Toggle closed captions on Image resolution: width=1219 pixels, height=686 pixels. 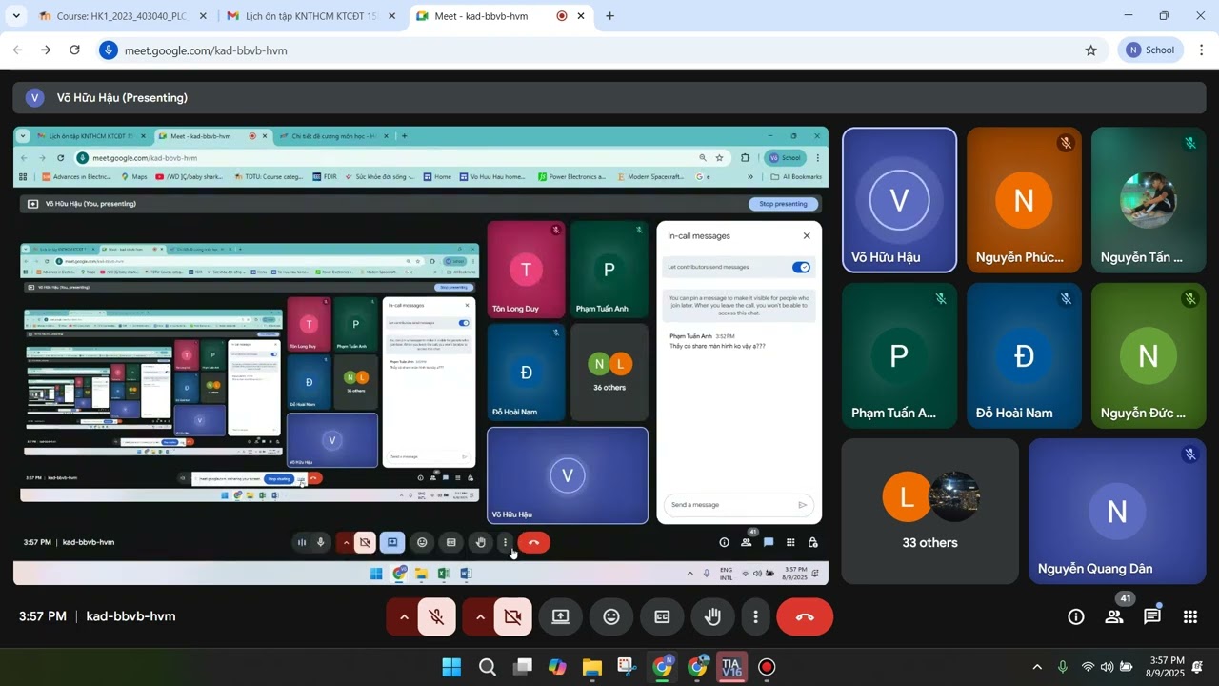point(662,617)
